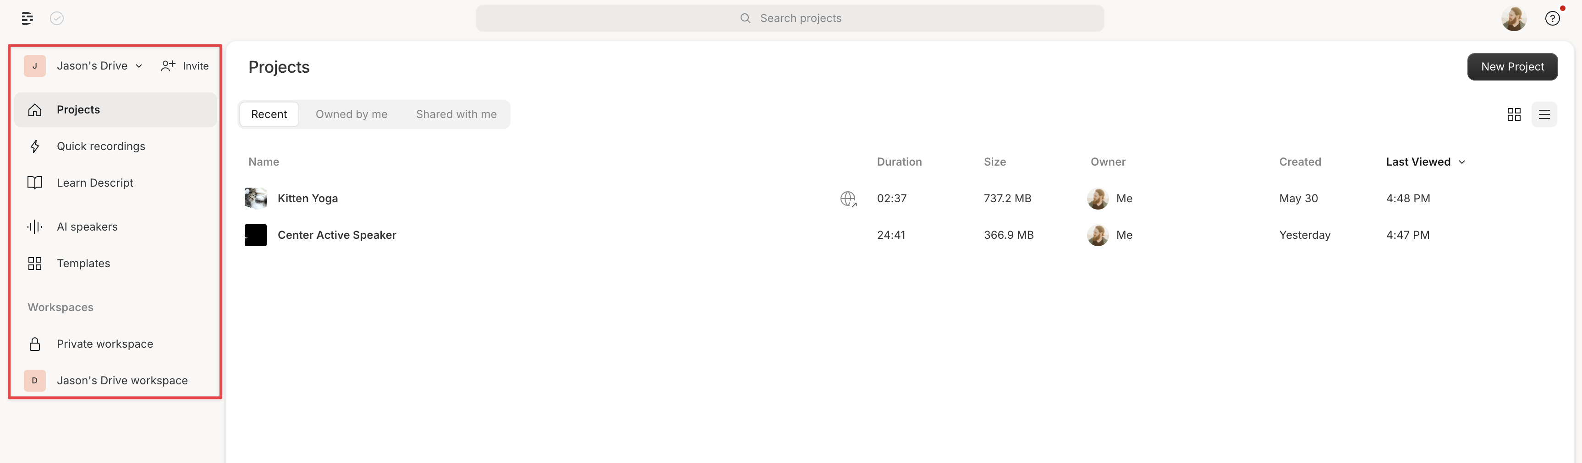Switch to the Owned by me tab

tap(352, 114)
